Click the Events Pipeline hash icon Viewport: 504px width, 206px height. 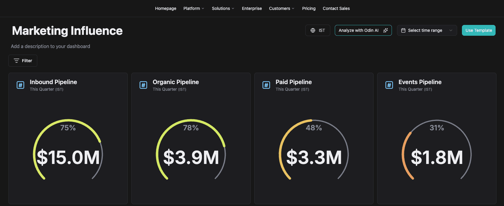[389, 85]
